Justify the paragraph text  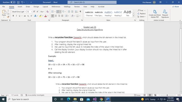[x=62, y=16]
